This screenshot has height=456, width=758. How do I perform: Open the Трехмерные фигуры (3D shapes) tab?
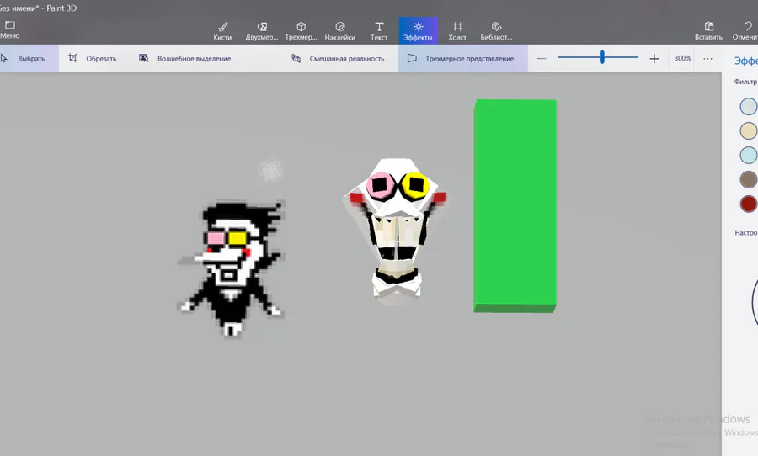(x=301, y=31)
